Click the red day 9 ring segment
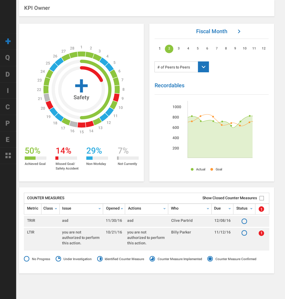This screenshot has width=285, height=299. coord(116,98)
